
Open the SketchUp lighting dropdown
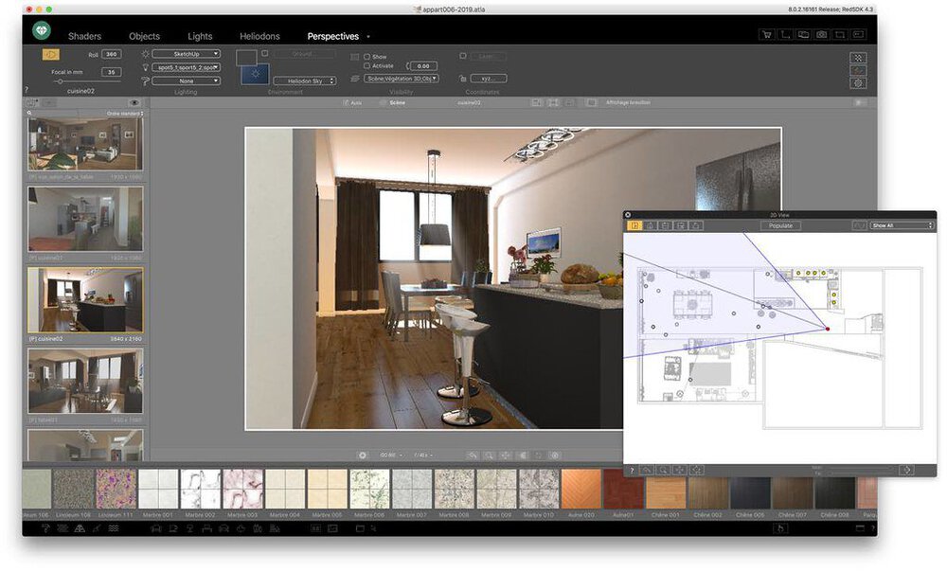(186, 54)
